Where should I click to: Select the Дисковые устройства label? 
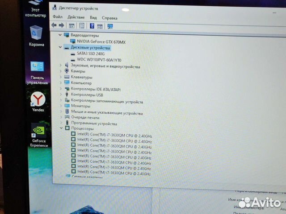(90, 48)
